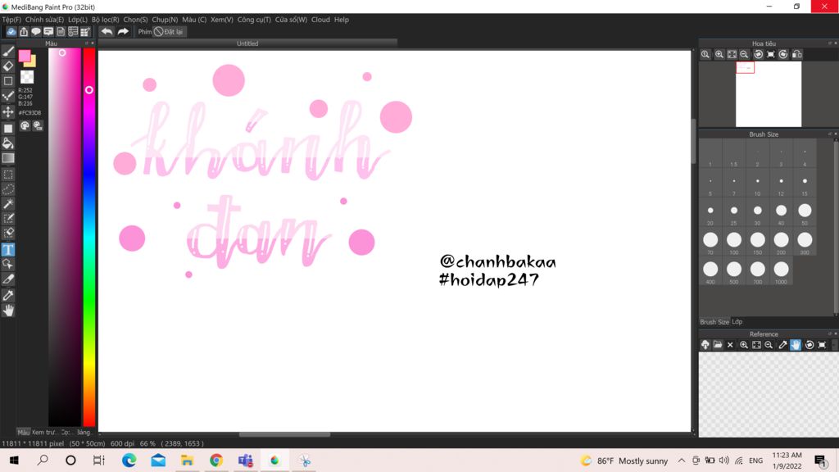Screen dimensions: 839x472
Task: Select brush size 1000
Action: coord(781,272)
